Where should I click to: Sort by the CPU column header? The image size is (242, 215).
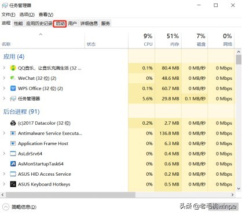[x=141, y=40]
